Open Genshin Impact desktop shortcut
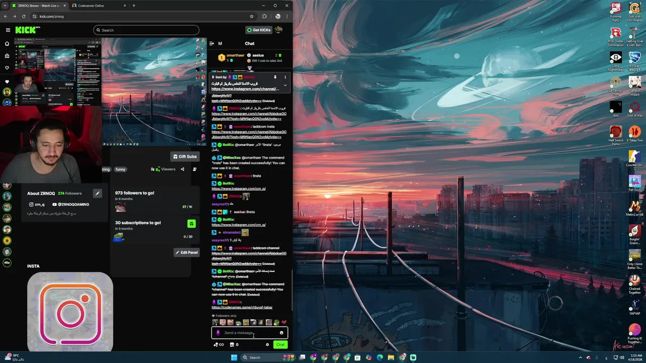Image resolution: width=646 pixels, height=363 pixels. tap(634, 85)
